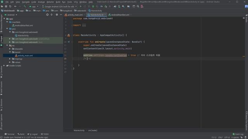Open the Build tool window
The height and width of the screenshot is (139, 248).
click(21, 134)
